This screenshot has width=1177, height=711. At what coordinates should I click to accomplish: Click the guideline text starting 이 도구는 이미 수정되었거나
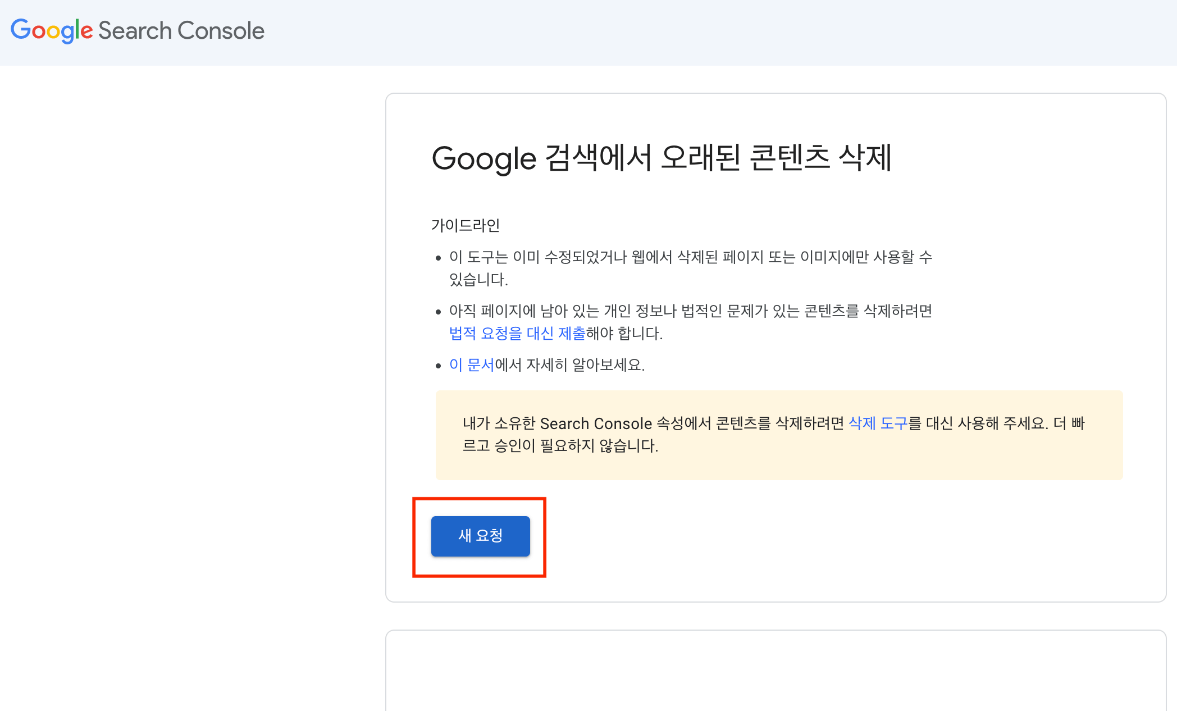coord(691,268)
